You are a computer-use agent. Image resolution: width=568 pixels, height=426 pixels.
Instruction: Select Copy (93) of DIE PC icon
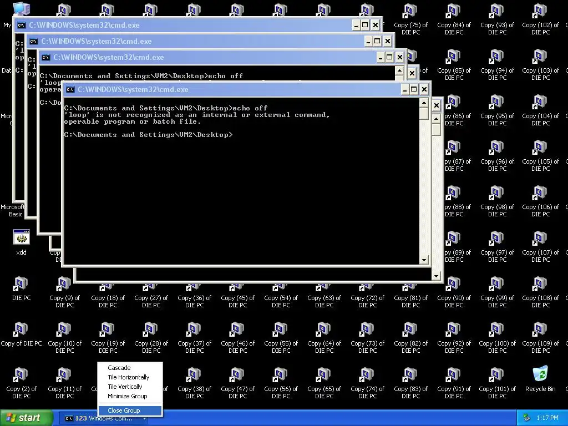497,19
